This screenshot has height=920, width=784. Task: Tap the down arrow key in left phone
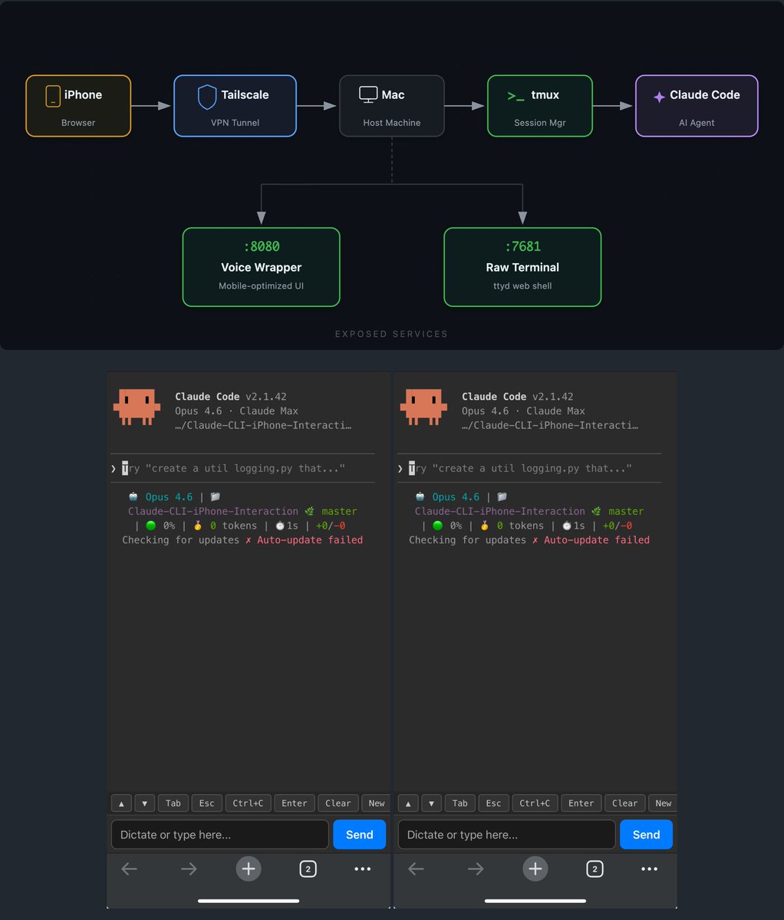pyautogui.click(x=144, y=803)
